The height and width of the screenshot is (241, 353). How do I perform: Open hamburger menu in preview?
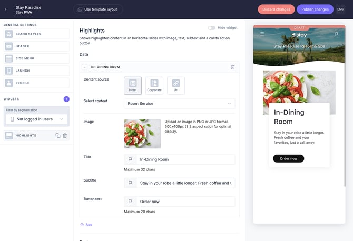point(262,34)
